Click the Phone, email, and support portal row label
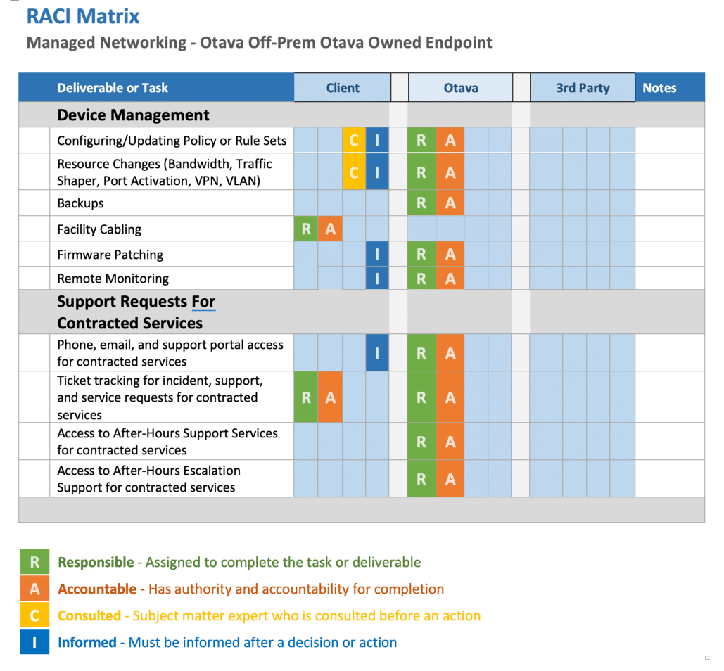This screenshot has width=724, height=671. (170, 353)
